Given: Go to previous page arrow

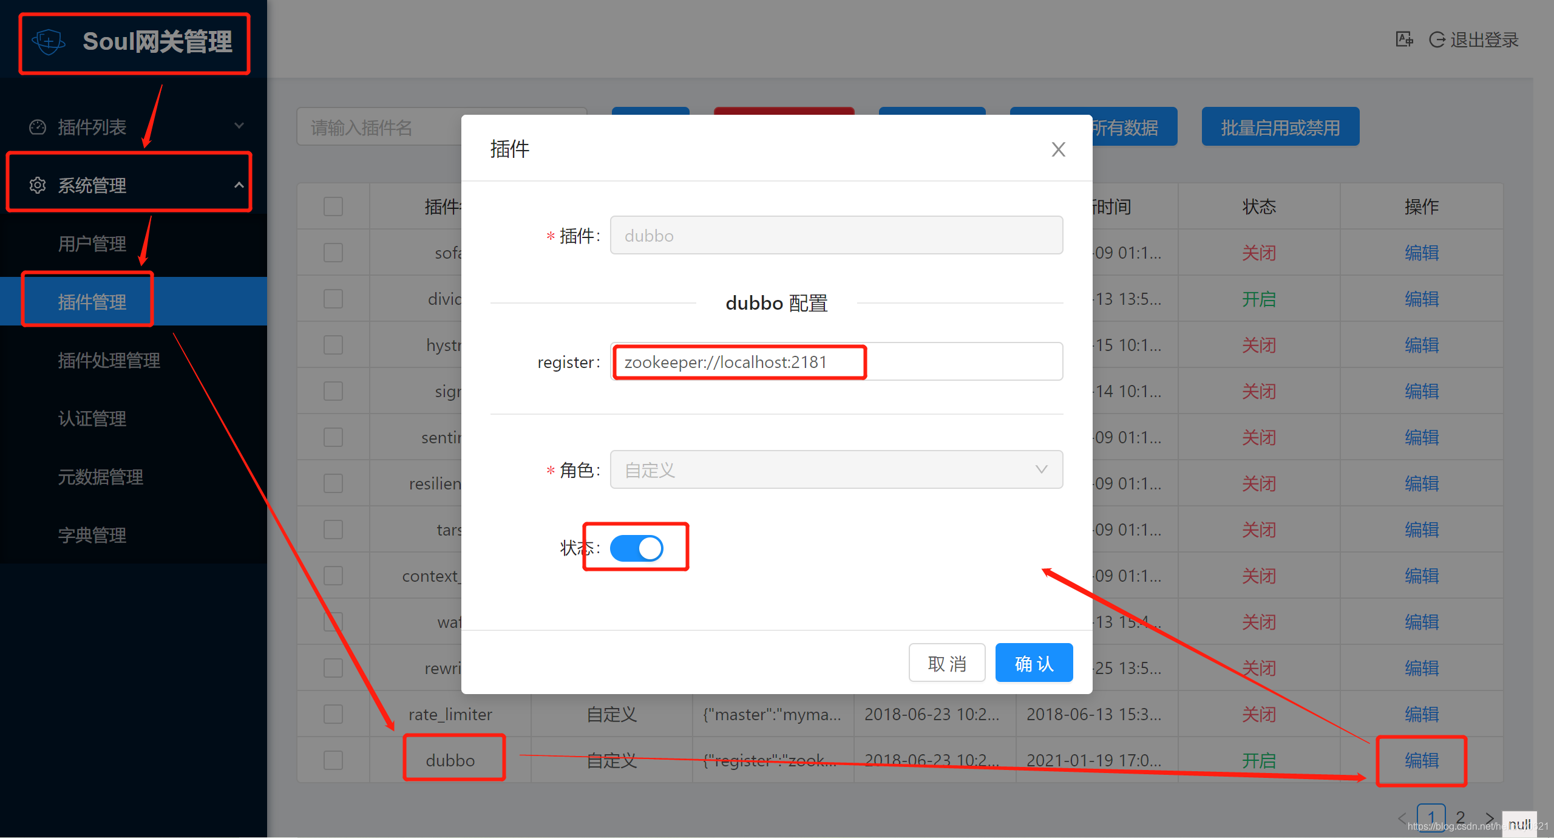Looking at the screenshot, I should click(1402, 817).
